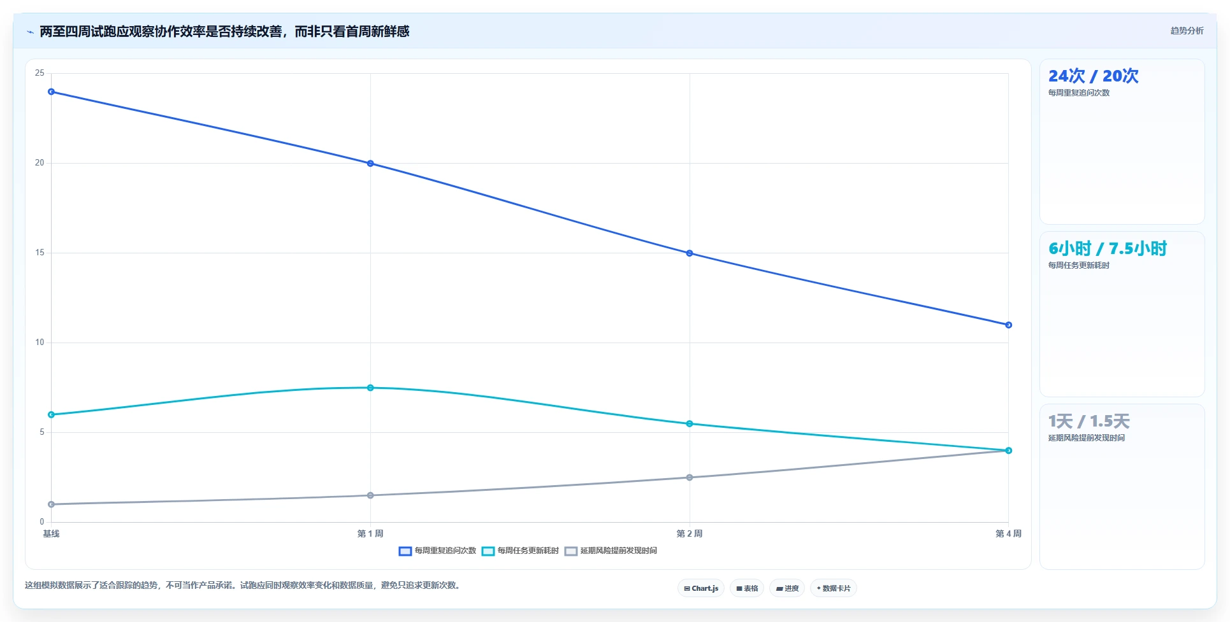Image resolution: width=1230 pixels, height=622 pixels.
Task: Click the blue week 4 point at 11
Action: (1008, 325)
